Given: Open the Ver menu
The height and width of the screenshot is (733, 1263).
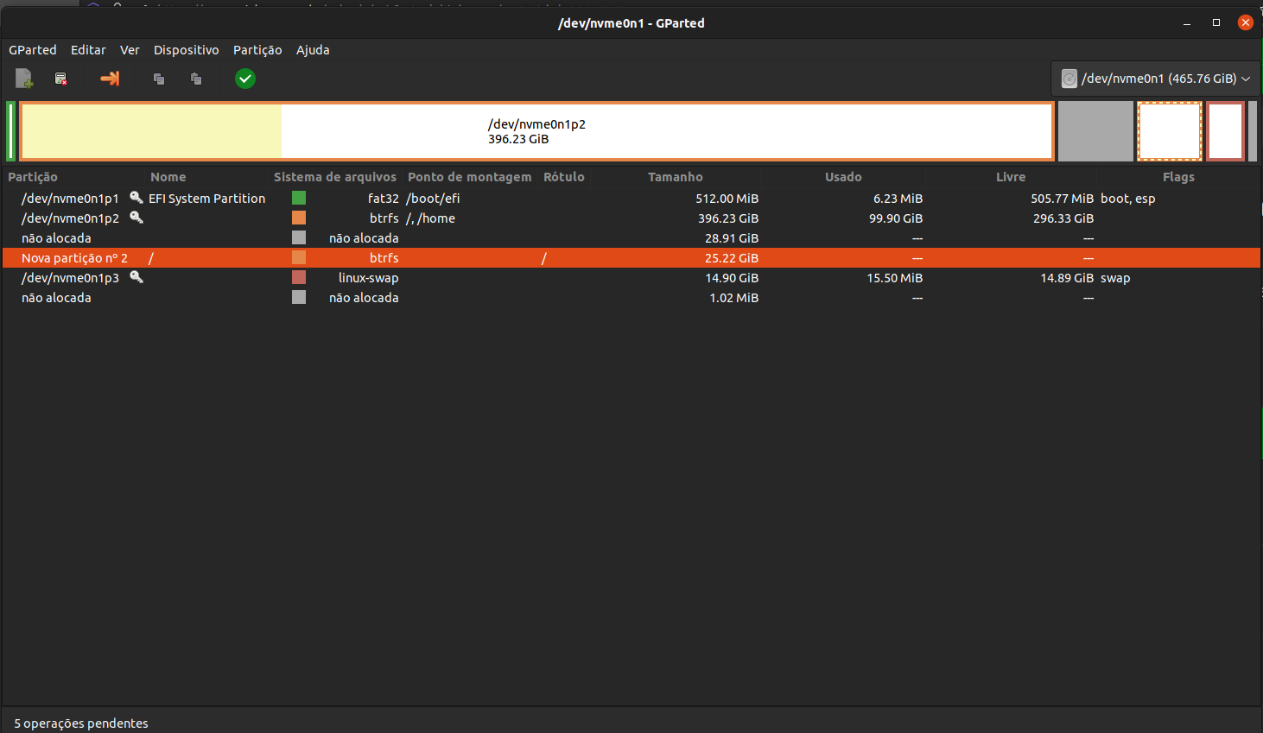Looking at the screenshot, I should pyautogui.click(x=130, y=50).
